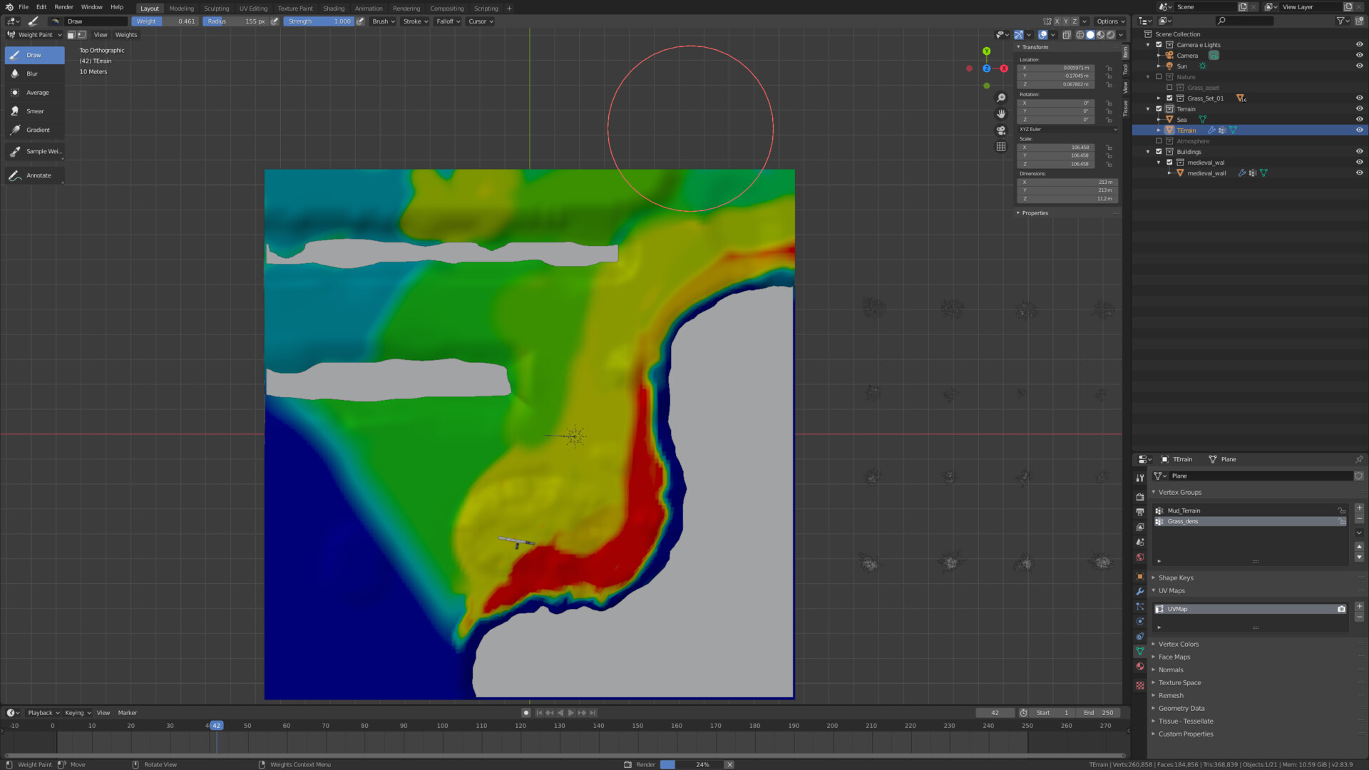Open the Falloff dropdown
The image size is (1369, 770).
pos(448,21)
